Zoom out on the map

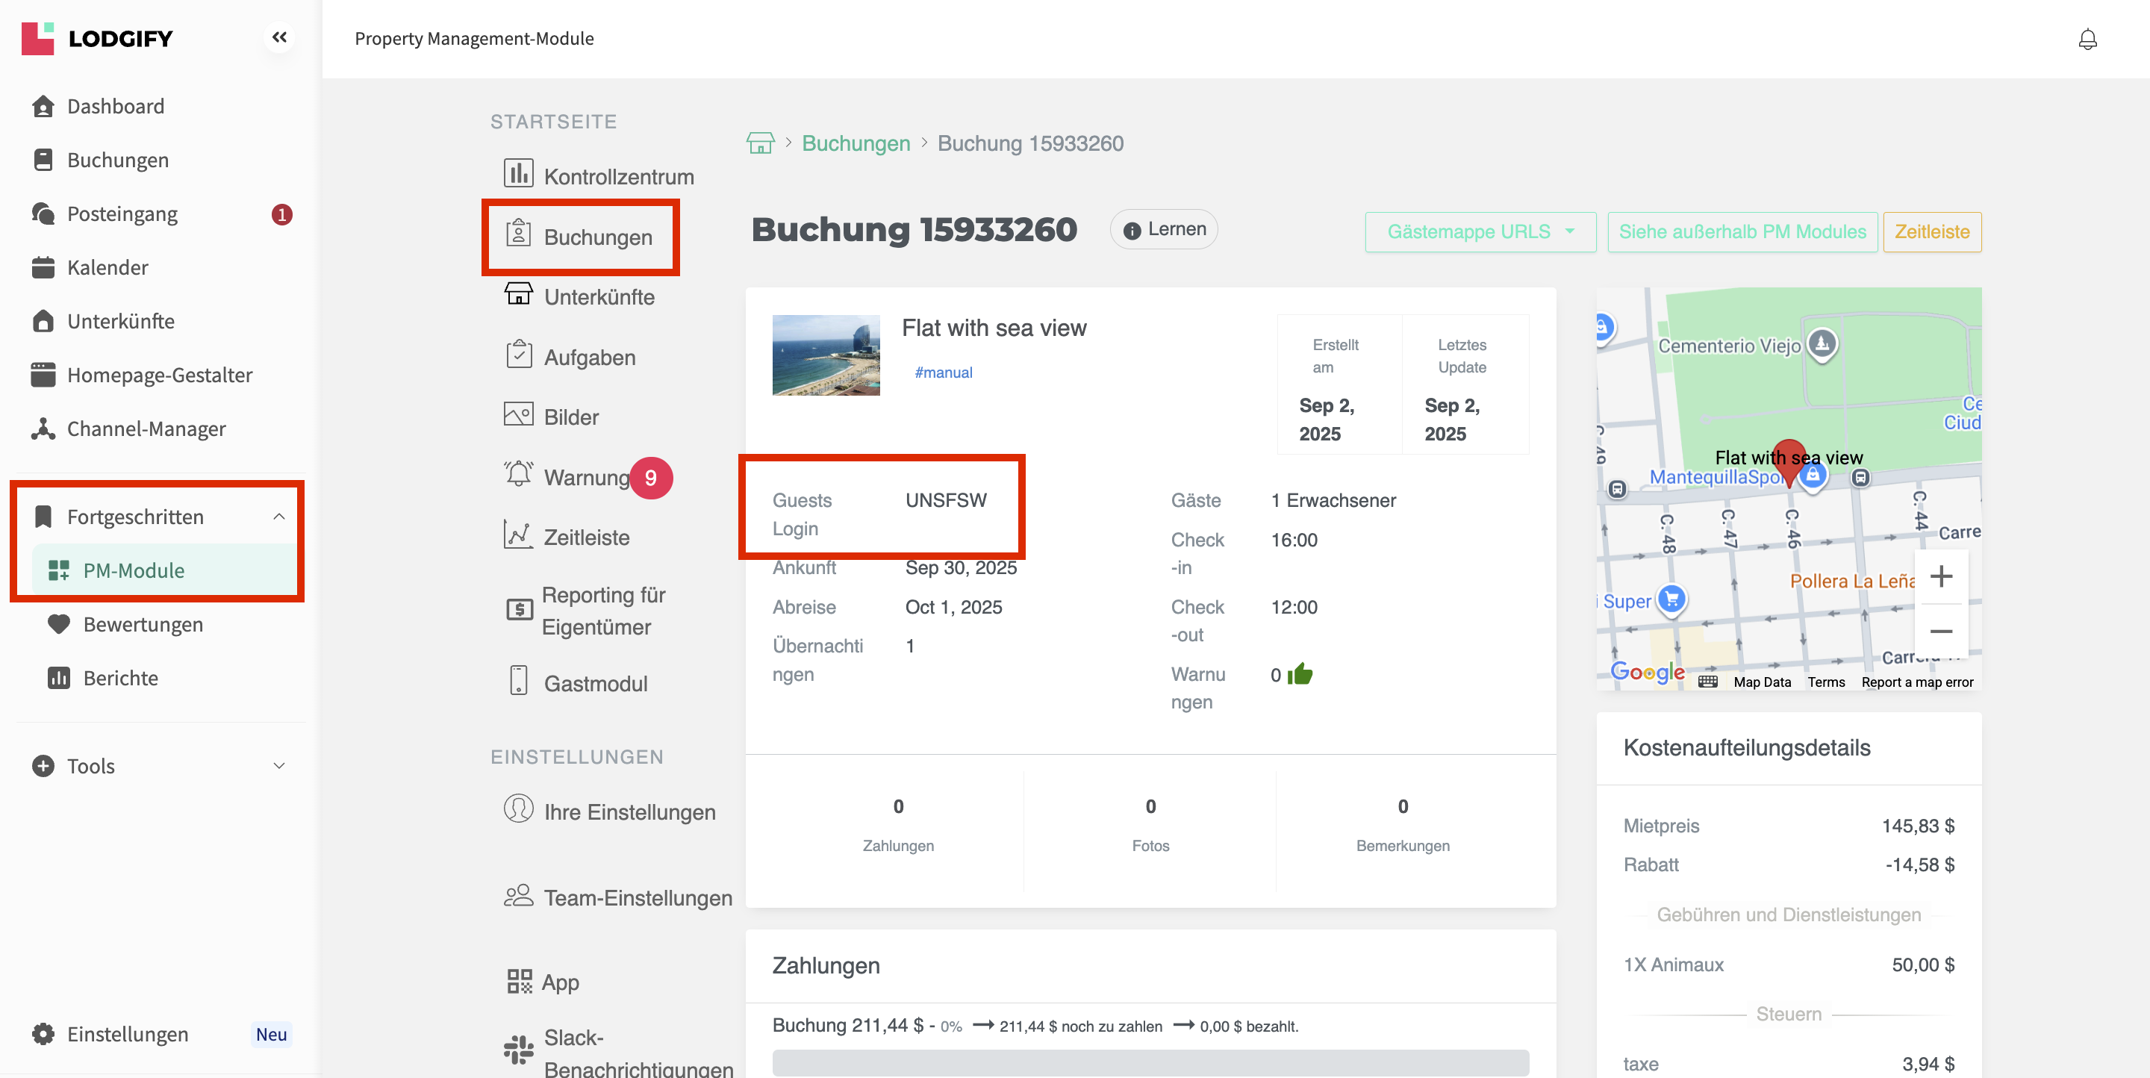[x=1940, y=632]
